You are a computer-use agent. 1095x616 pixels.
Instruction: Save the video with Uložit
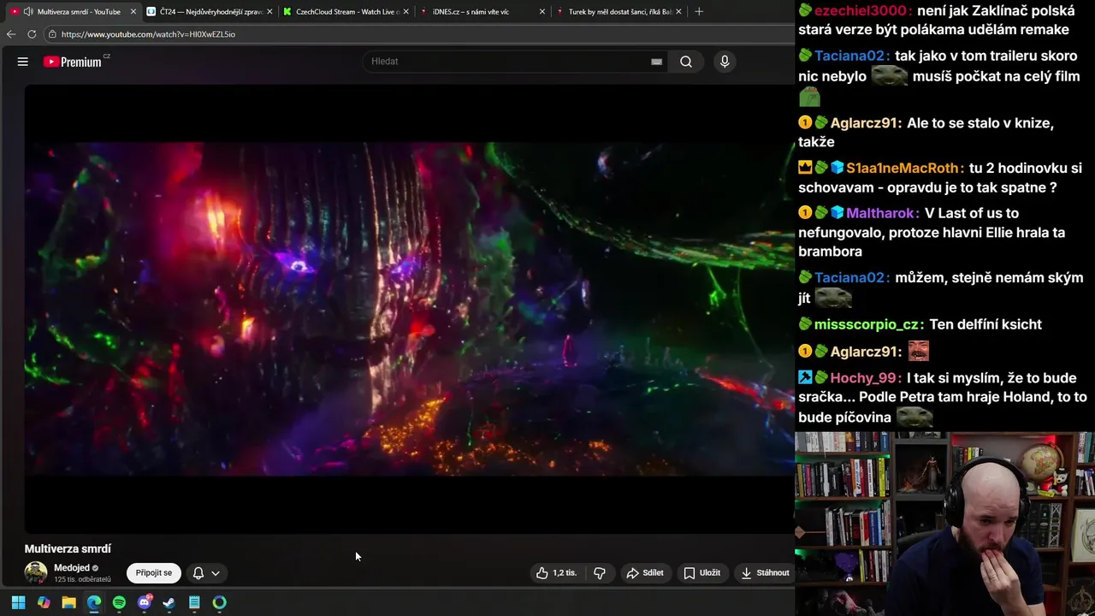click(701, 573)
